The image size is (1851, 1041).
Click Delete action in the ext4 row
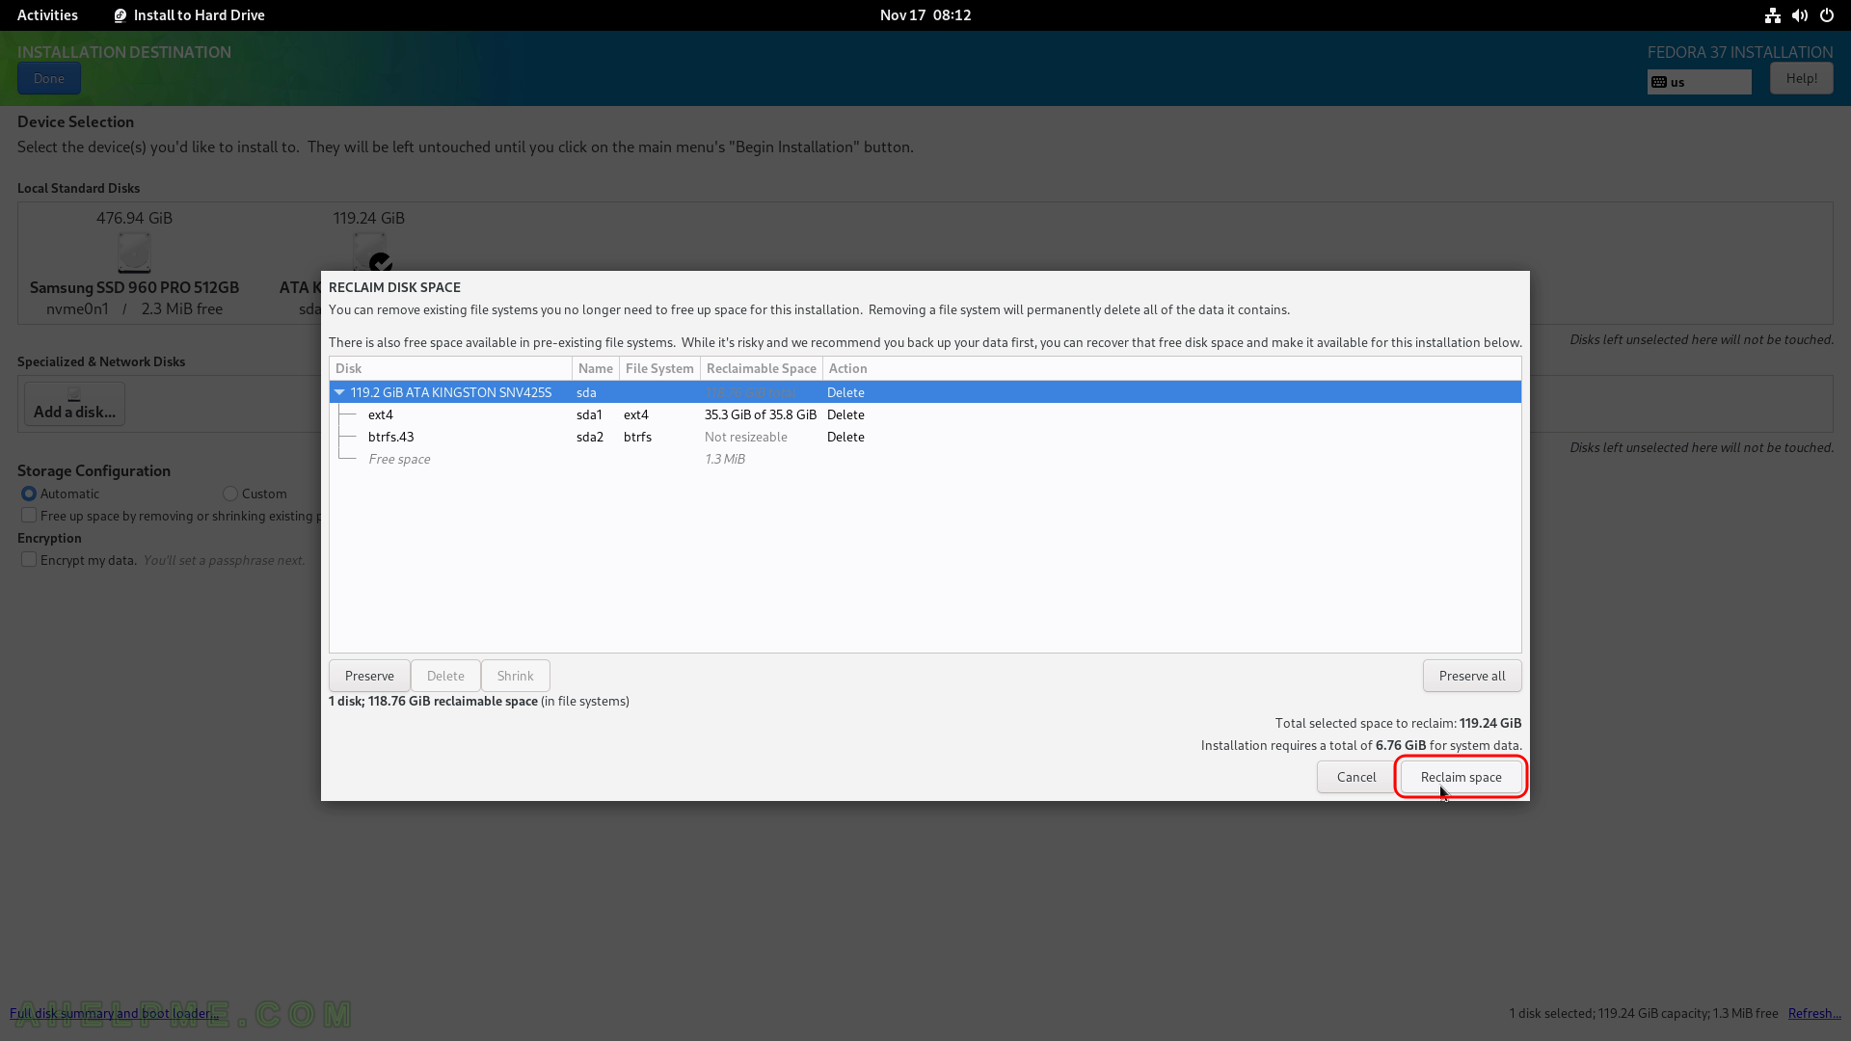click(x=845, y=414)
